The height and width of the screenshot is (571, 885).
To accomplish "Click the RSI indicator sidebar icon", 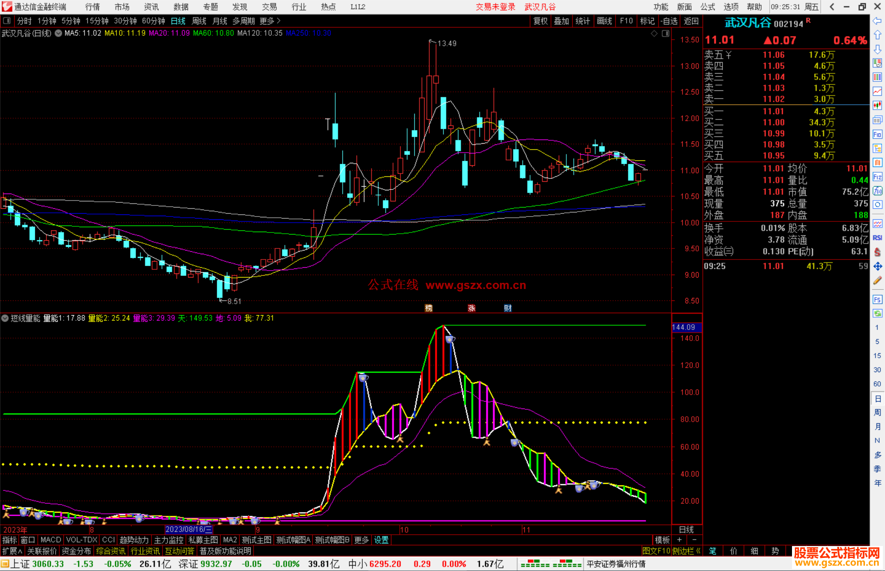I will pos(877,238).
